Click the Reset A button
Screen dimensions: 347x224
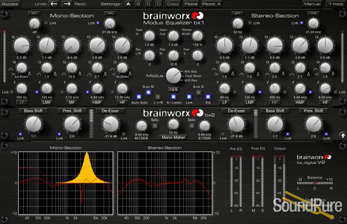point(211,4)
